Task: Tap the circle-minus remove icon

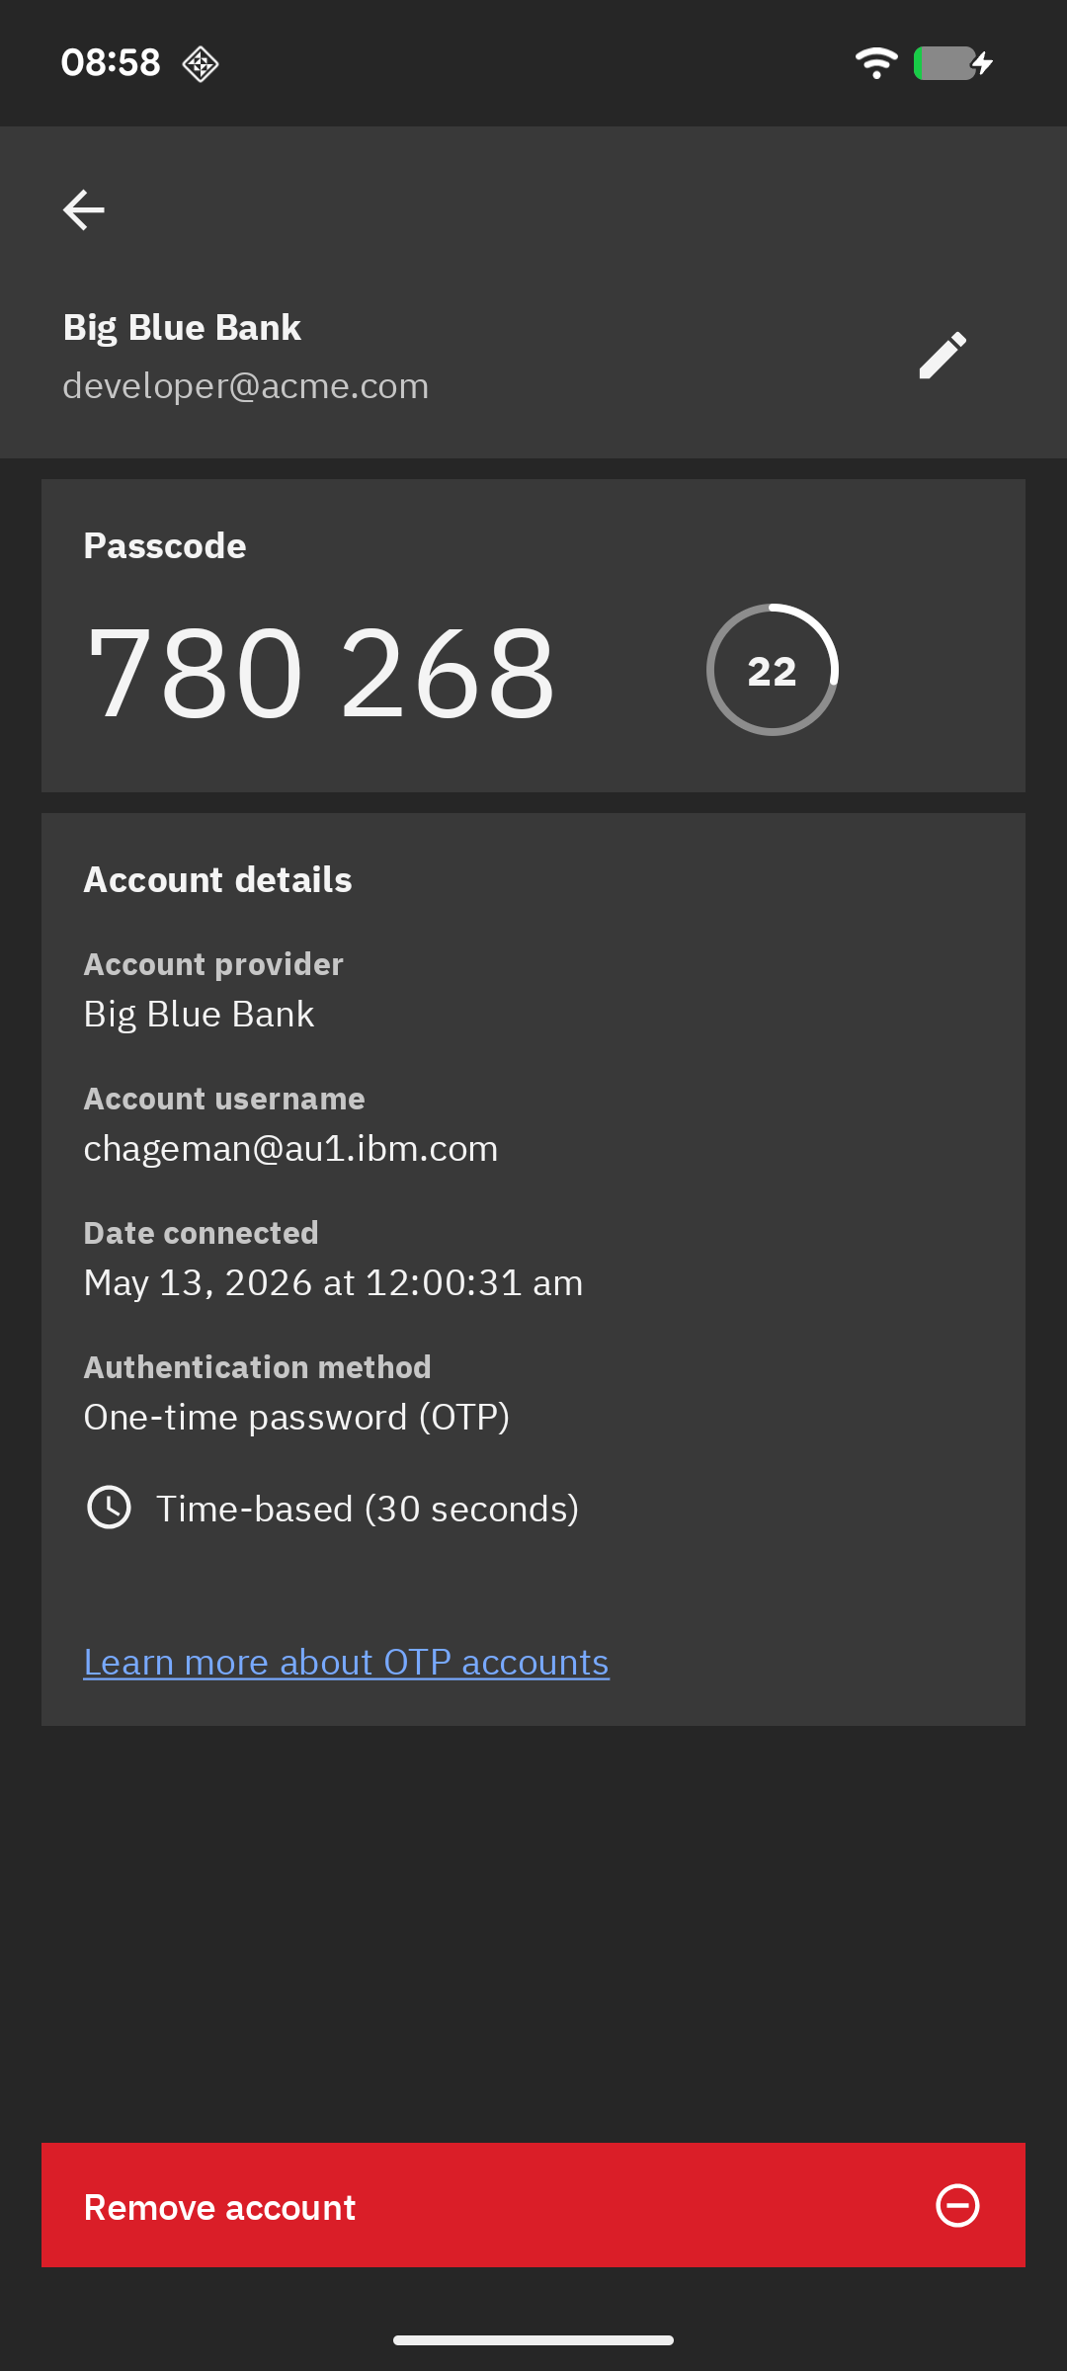Action: pyautogui.click(x=957, y=2205)
